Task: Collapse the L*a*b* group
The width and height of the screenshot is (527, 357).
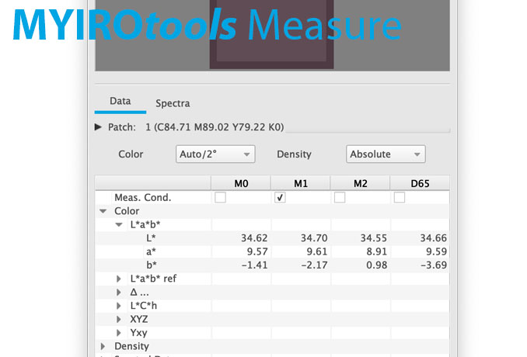Action: (119, 224)
